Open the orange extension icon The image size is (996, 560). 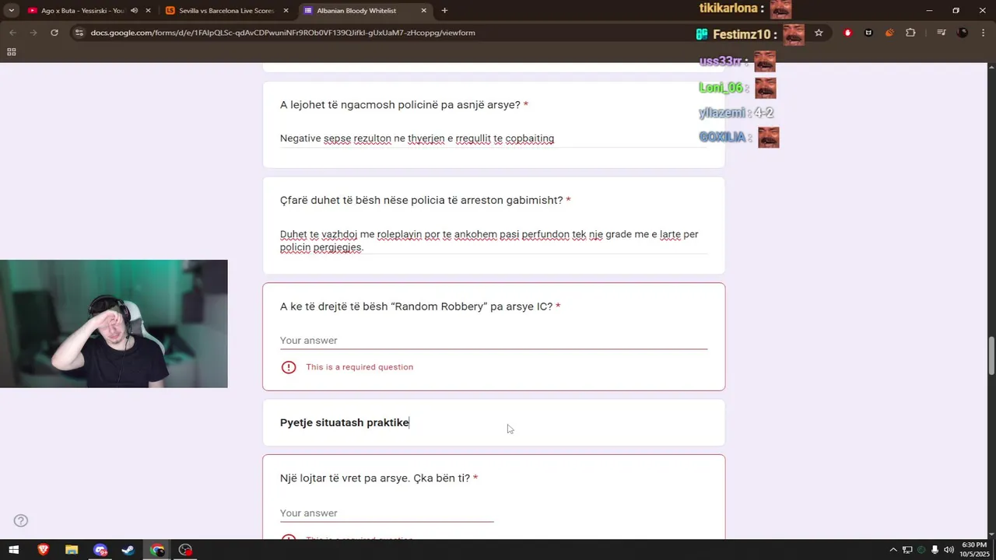coord(889,33)
